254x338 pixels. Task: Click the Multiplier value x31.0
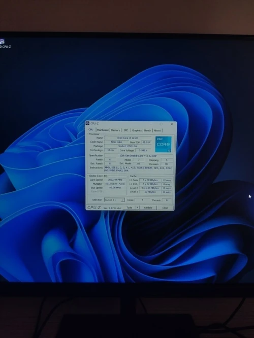coord(115,184)
